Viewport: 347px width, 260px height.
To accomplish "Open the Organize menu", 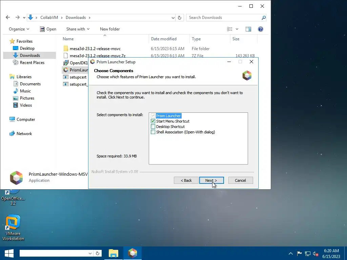I will coord(19,29).
